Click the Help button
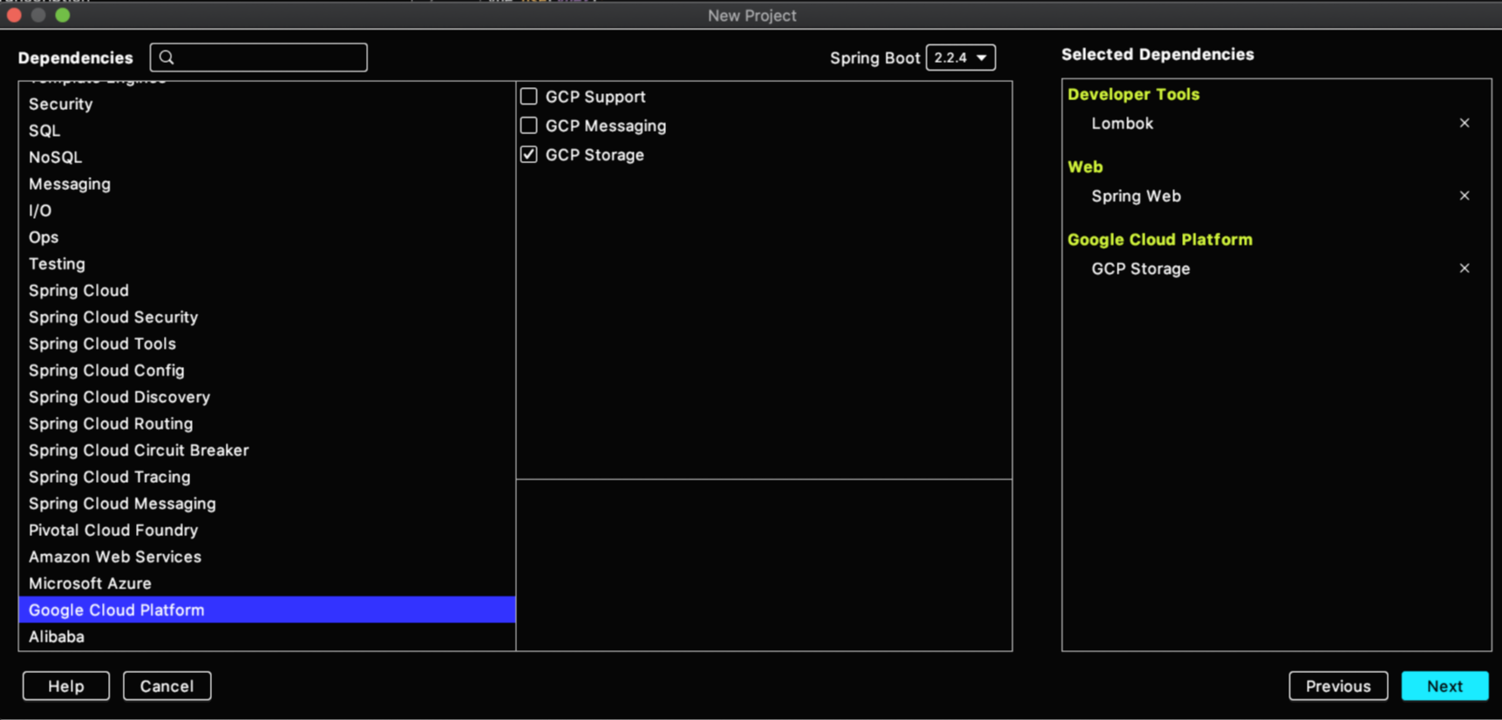The width and height of the screenshot is (1502, 720). 66,686
